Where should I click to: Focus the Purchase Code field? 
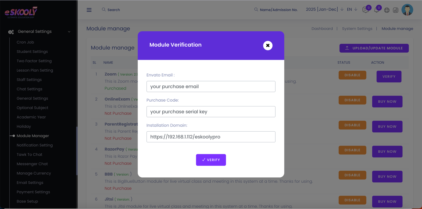click(x=211, y=112)
